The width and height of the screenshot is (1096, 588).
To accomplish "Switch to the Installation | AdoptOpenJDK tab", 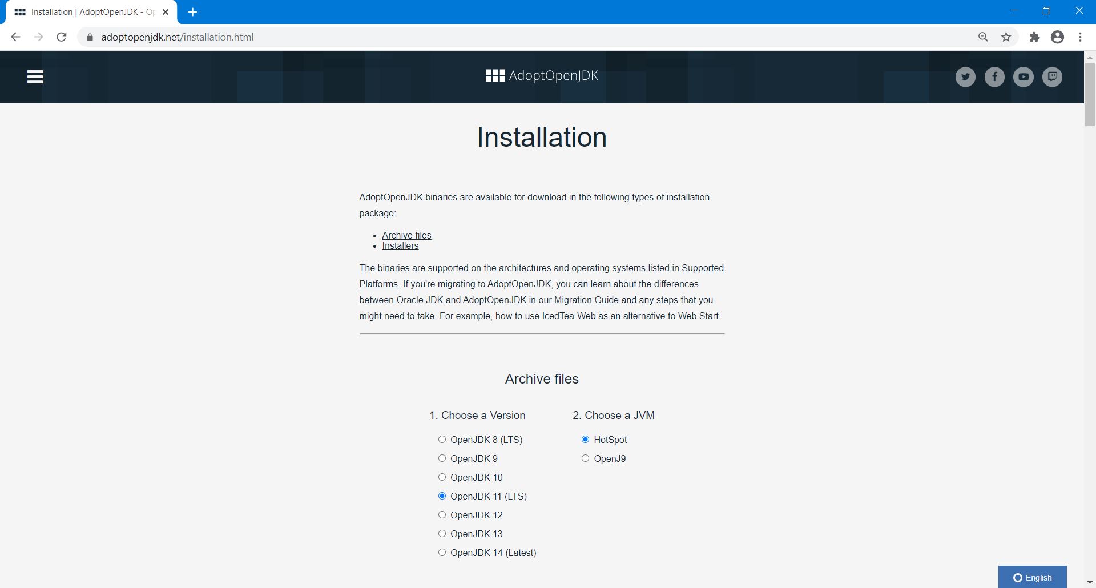I will pyautogui.click(x=91, y=12).
